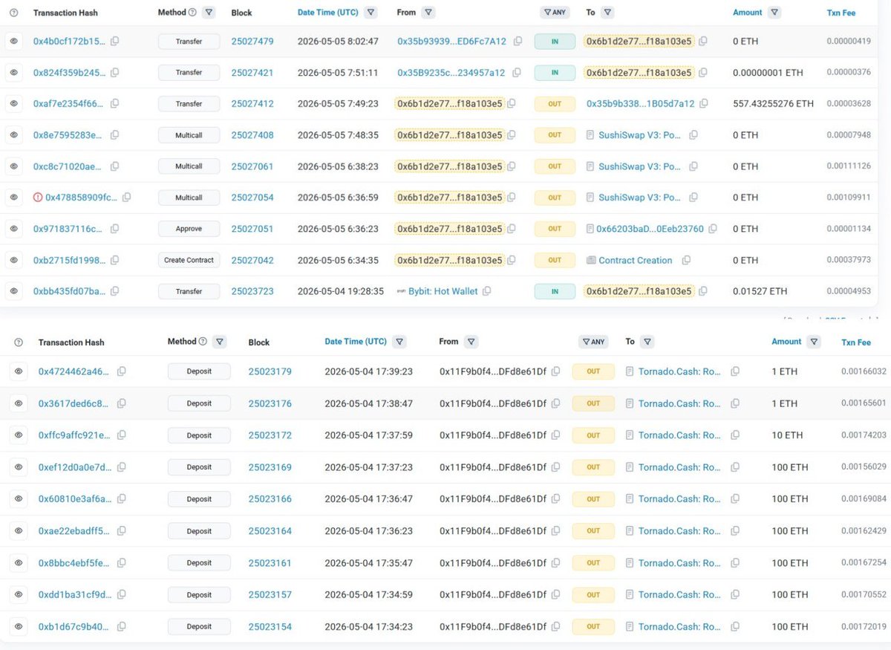This screenshot has width=891, height=650.
Task: Select the 10 ETH deposit amount
Action: tap(787, 435)
